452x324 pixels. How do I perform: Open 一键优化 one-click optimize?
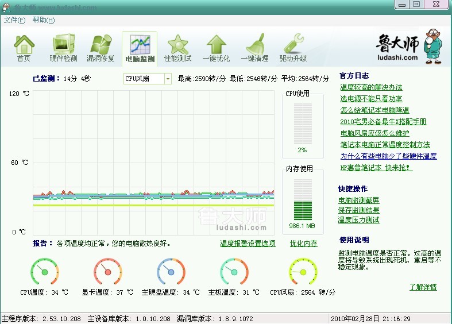216,48
